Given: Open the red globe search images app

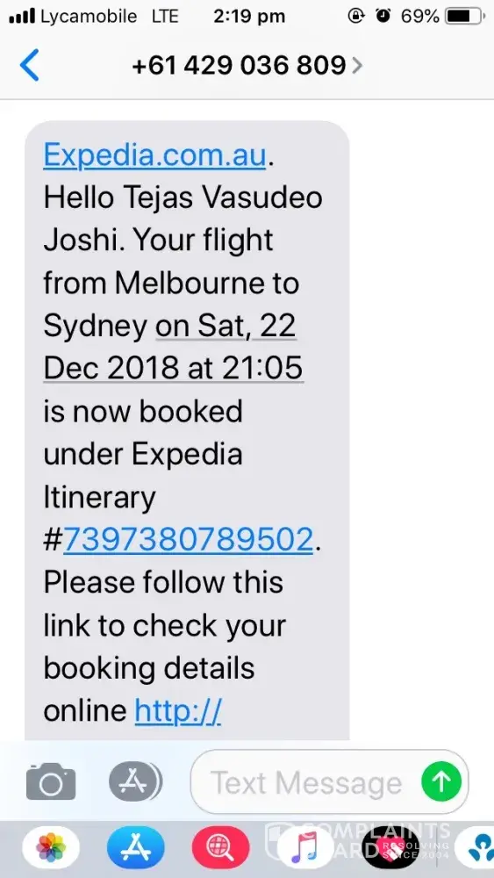Looking at the screenshot, I should click(x=220, y=848).
